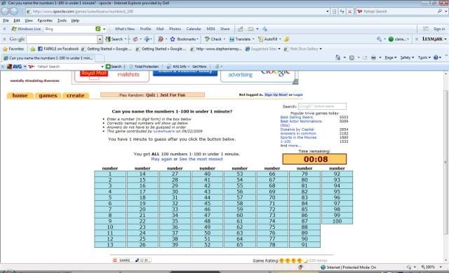
Task: Click the AutoFill toolbar button
Action: coord(269,39)
